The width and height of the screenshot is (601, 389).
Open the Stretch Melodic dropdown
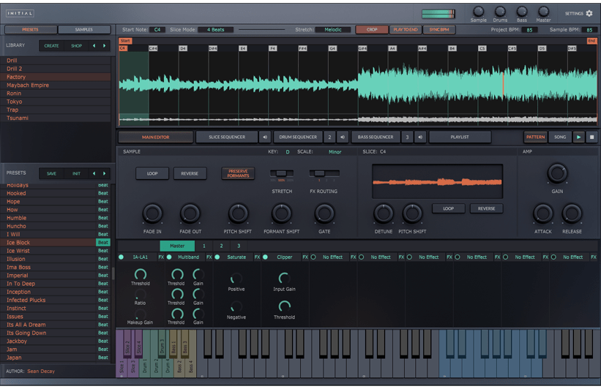point(333,29)
